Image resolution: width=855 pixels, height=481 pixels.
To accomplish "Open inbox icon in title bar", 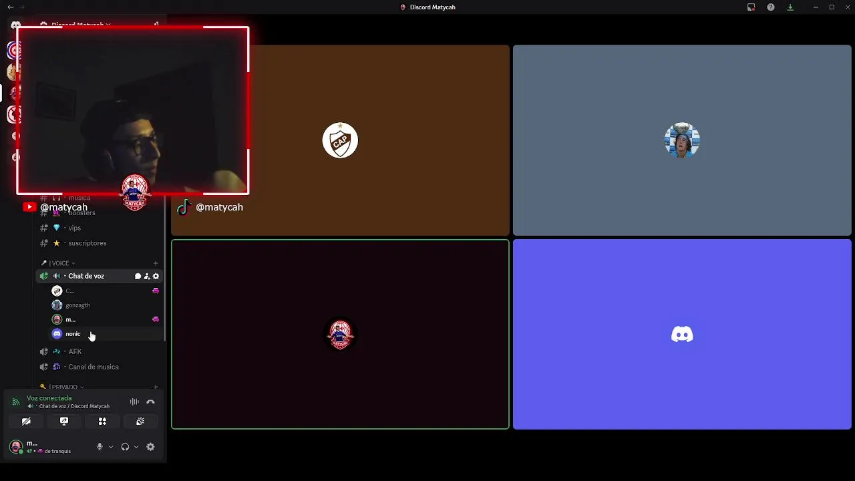I will coord(751,7).
